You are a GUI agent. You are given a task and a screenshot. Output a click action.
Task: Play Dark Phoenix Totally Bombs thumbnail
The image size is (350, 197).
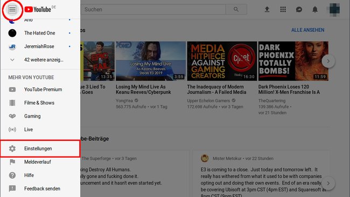pyautogui.click(x=293, y=61)
